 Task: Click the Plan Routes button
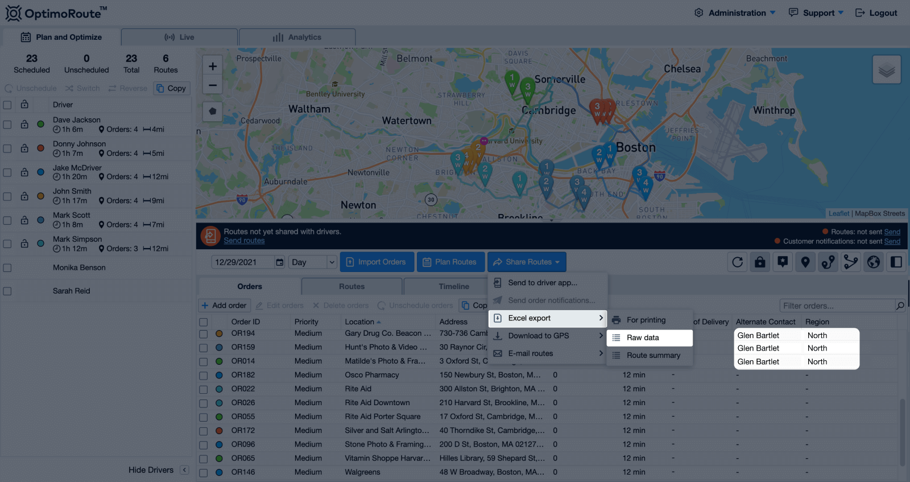(x=450, y=262)
